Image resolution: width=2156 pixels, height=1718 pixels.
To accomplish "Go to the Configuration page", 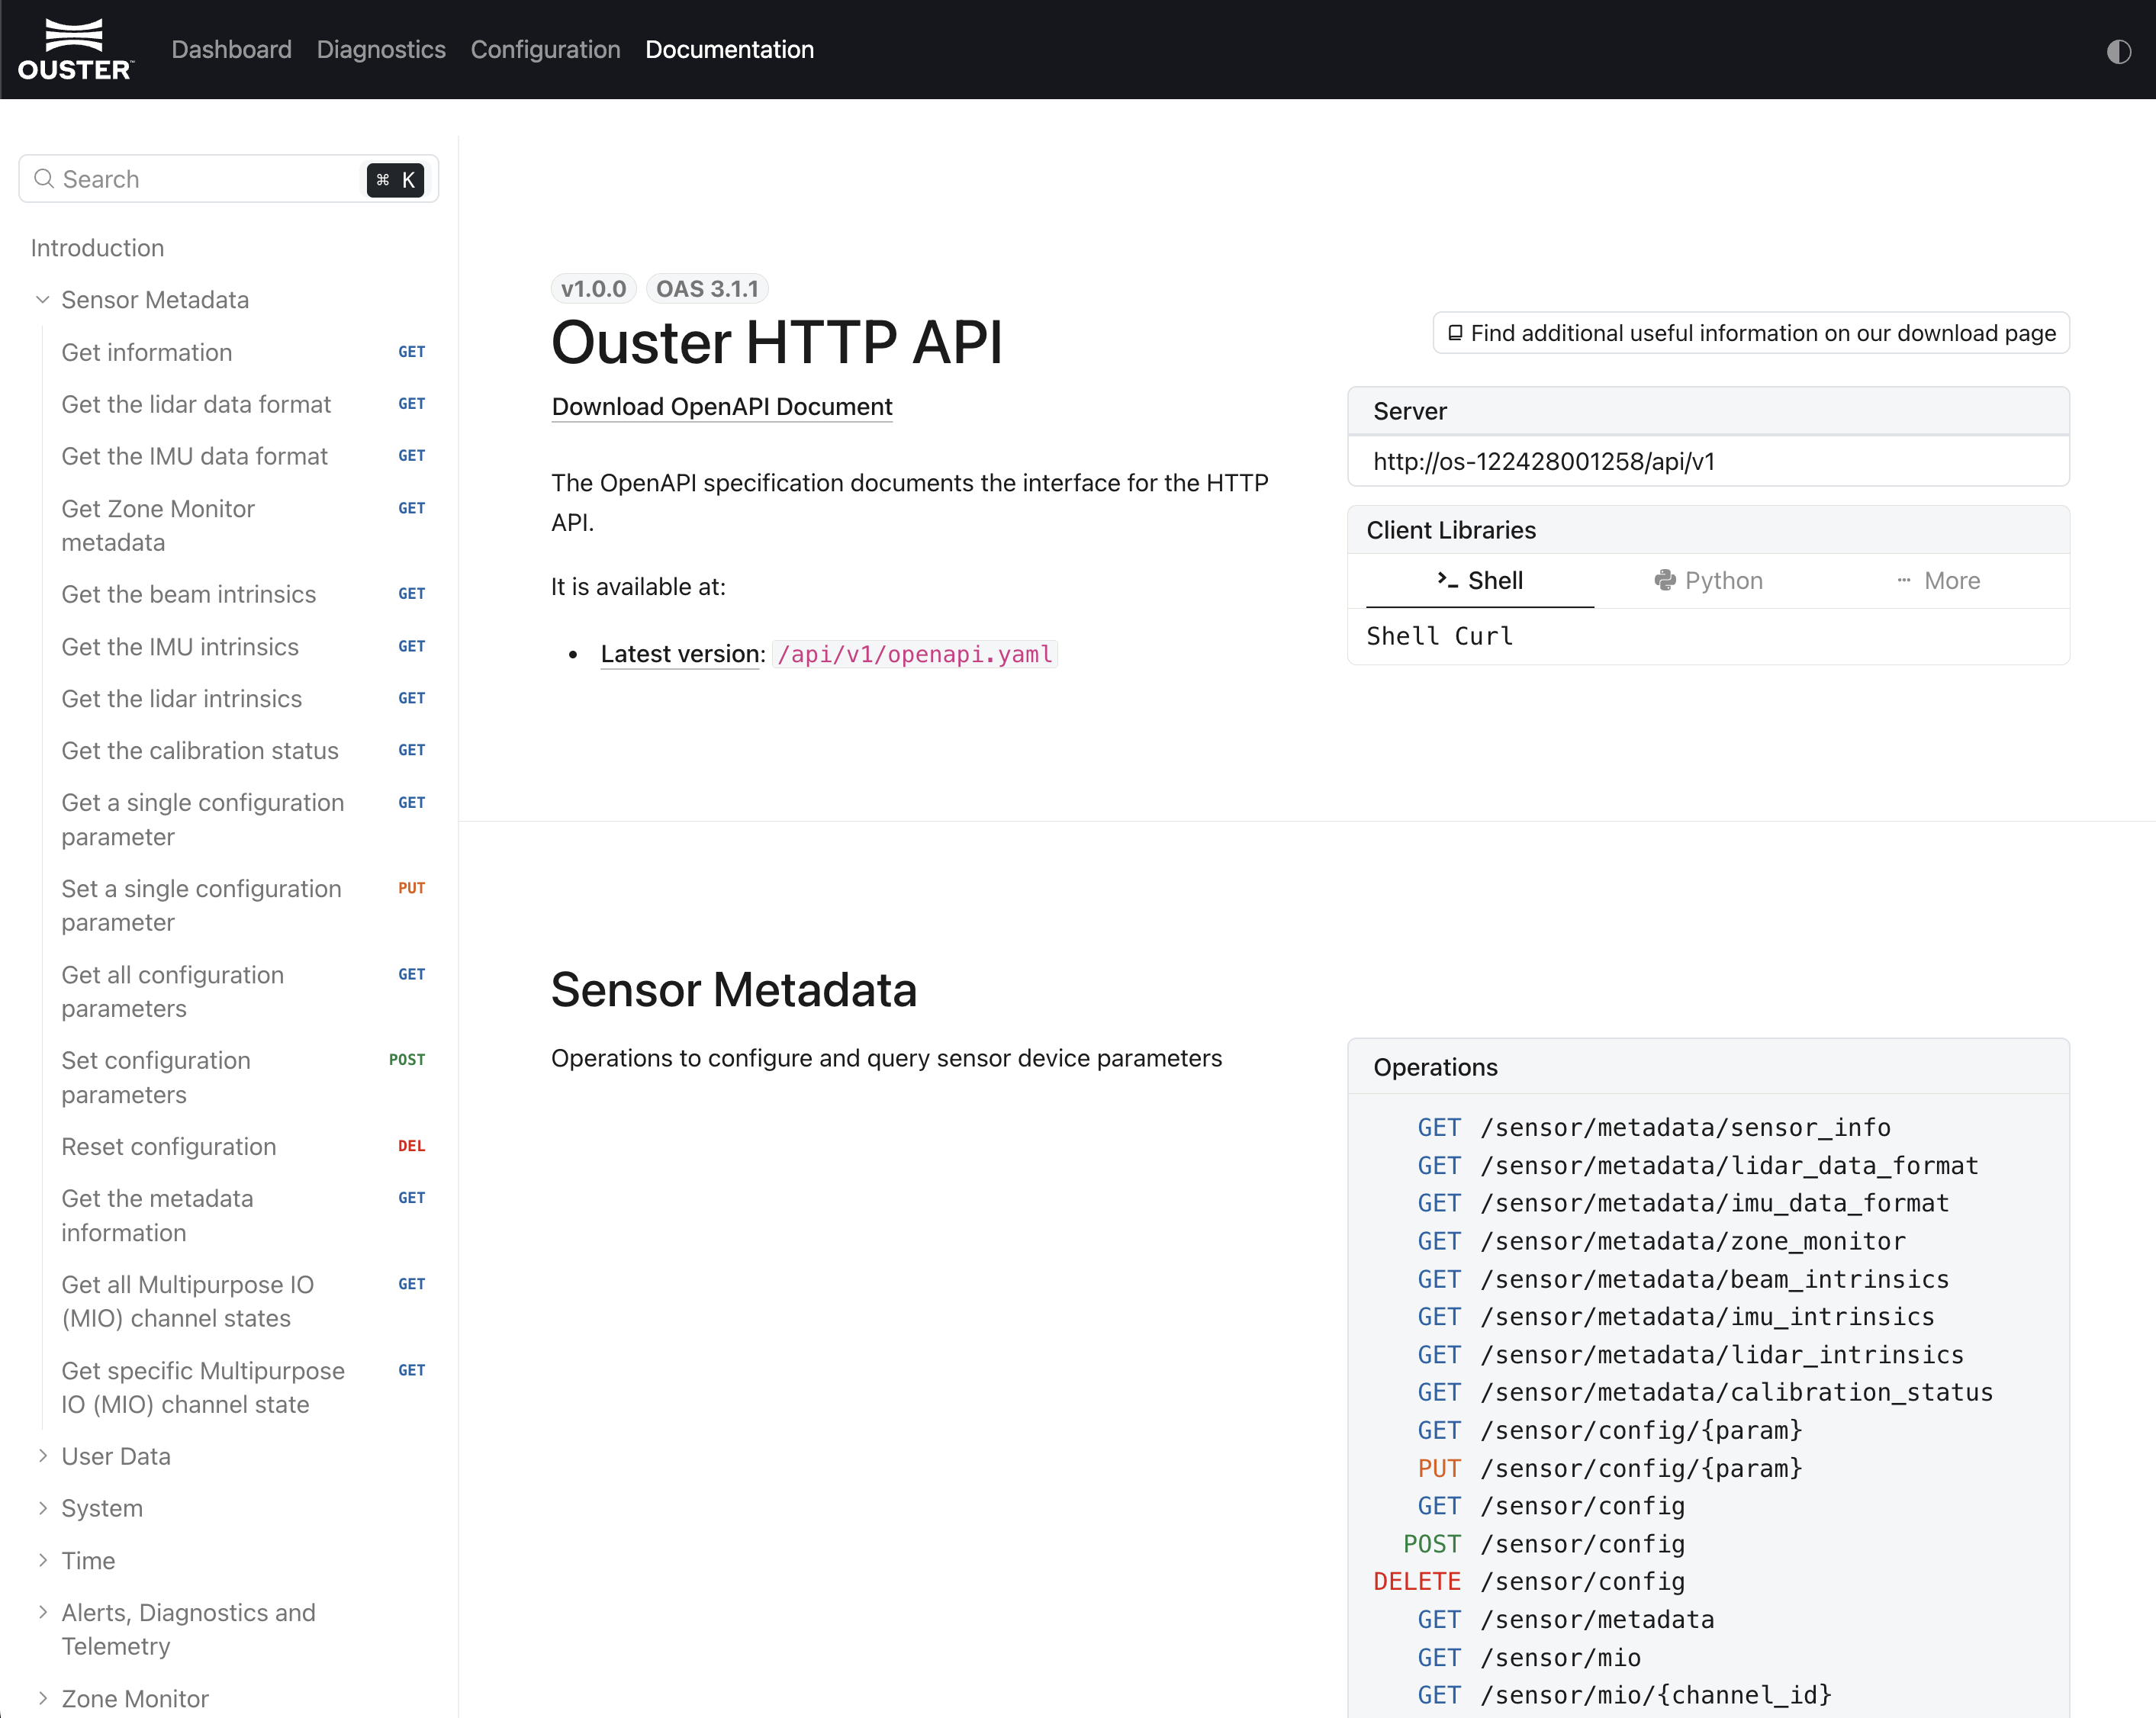I will (x=545, y=50).
